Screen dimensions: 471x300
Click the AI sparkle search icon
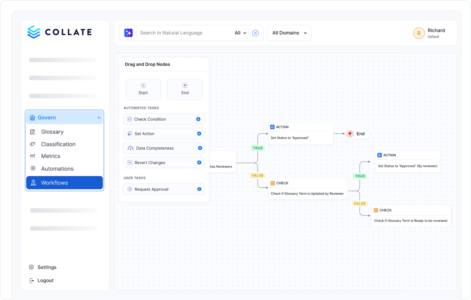coord(128,33)
